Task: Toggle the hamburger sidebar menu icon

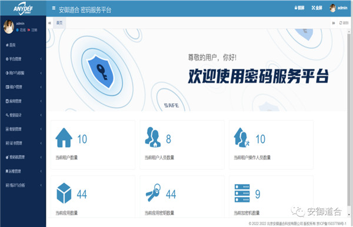Action: pyautogui.click(x=54, y=8)
